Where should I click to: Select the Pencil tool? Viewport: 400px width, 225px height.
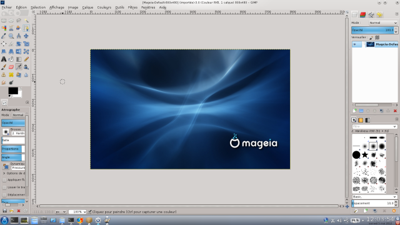pos(26,59)
